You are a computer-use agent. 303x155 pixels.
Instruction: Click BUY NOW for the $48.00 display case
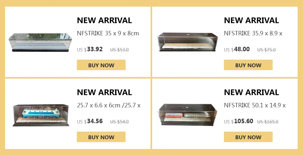pos(248,65)
